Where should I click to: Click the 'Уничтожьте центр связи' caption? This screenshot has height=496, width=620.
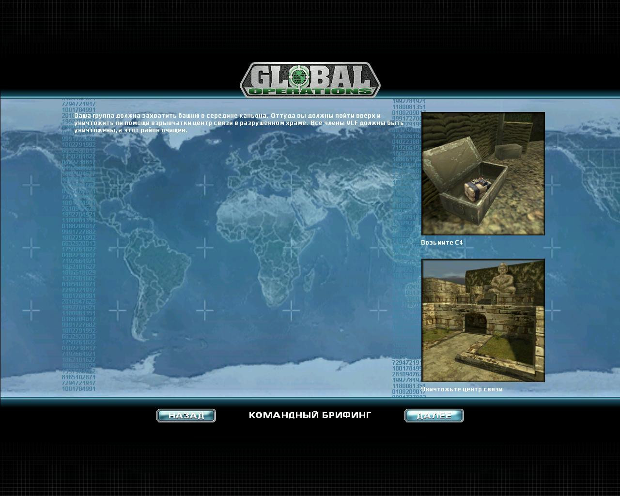462,389
